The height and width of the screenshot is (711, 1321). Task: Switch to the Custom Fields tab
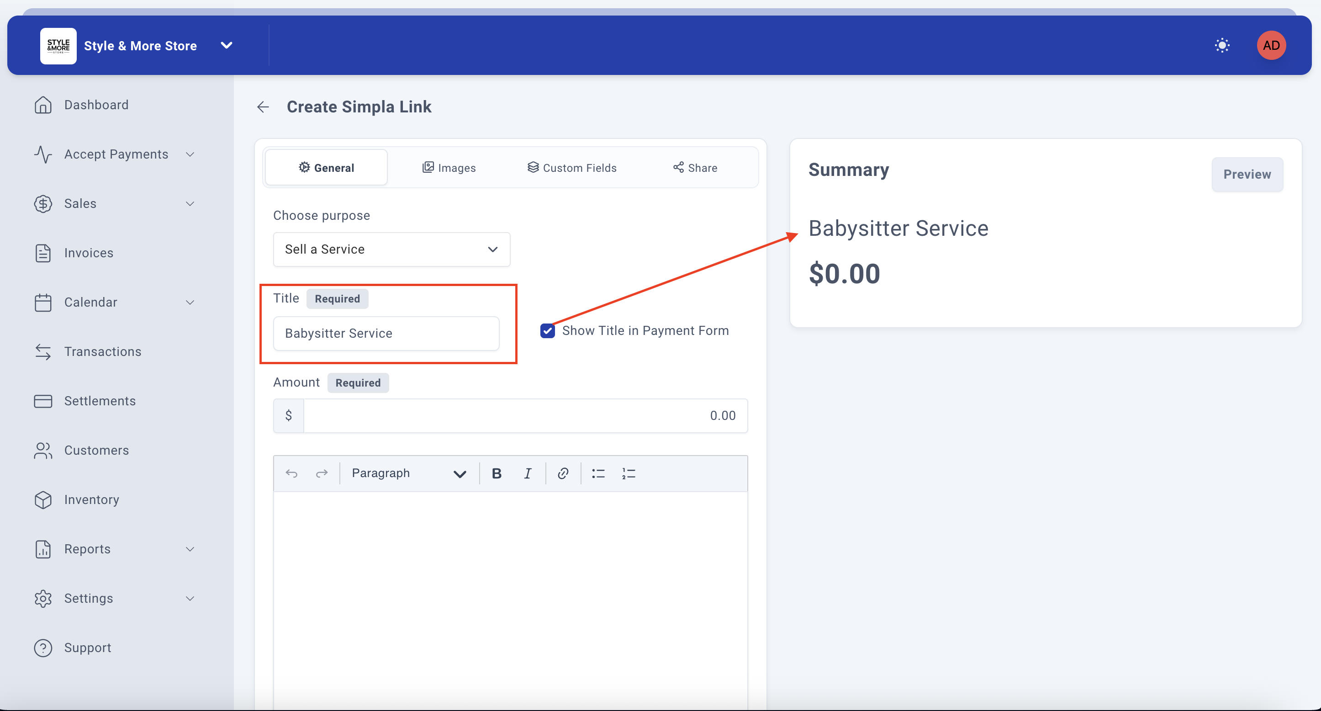coord(572,168)
